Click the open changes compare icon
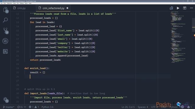Screen dimensions: 195x109 point(171,8)
